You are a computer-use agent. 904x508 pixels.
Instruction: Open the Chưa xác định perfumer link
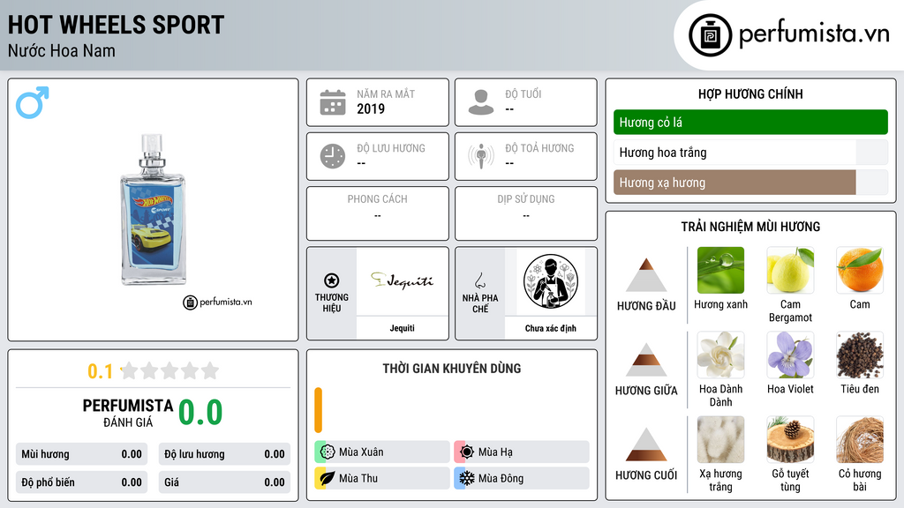point(551,328)
